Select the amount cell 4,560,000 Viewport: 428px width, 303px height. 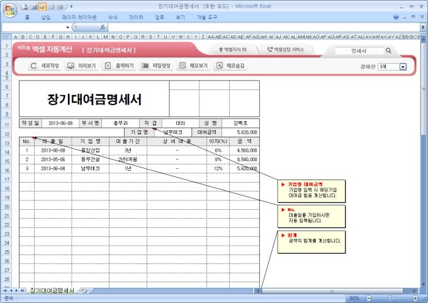coord(244,151)
